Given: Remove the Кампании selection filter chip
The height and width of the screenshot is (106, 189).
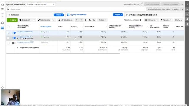Looking at the screenshot, I should [63, 15].
